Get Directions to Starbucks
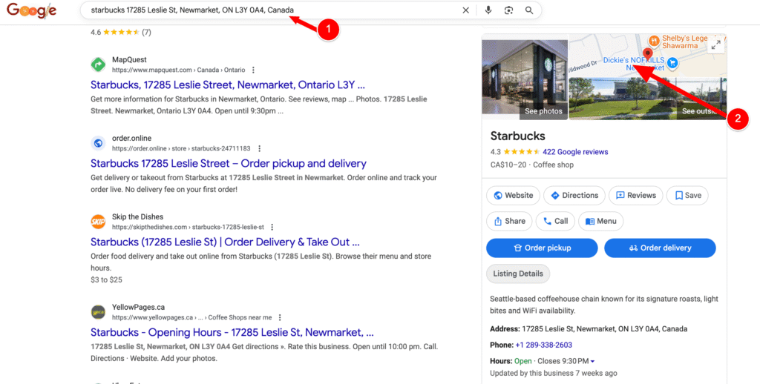The height and width of the screenshot is (384, 760). coord(574,196)
